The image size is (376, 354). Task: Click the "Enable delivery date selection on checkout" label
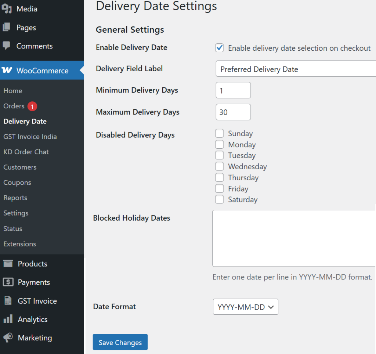click(x=299, y=48)
